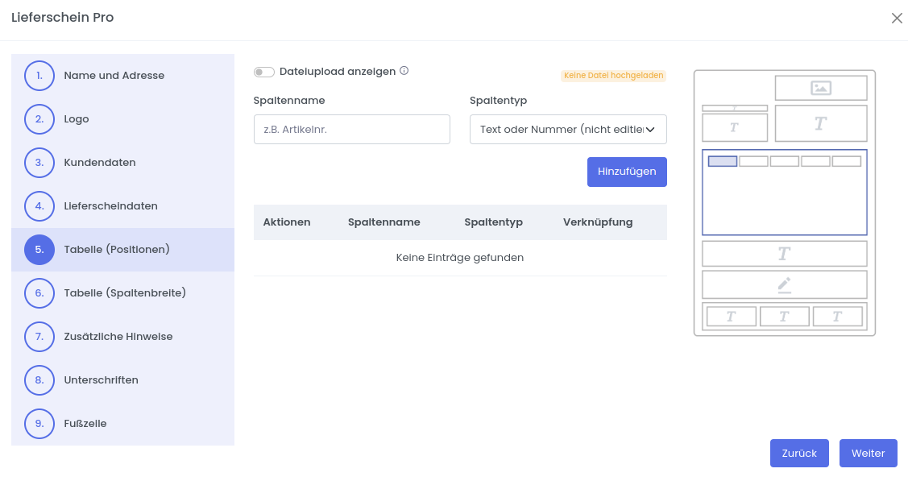Select the Zusätzliche Hinweise step

(x=118, y=337)
